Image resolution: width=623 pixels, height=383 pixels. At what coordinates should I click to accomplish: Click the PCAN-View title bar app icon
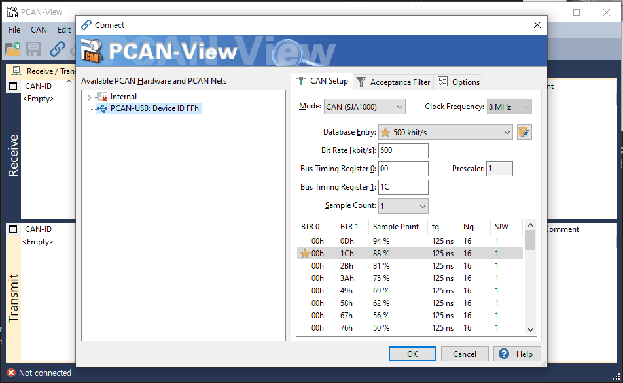pos(12,12)
